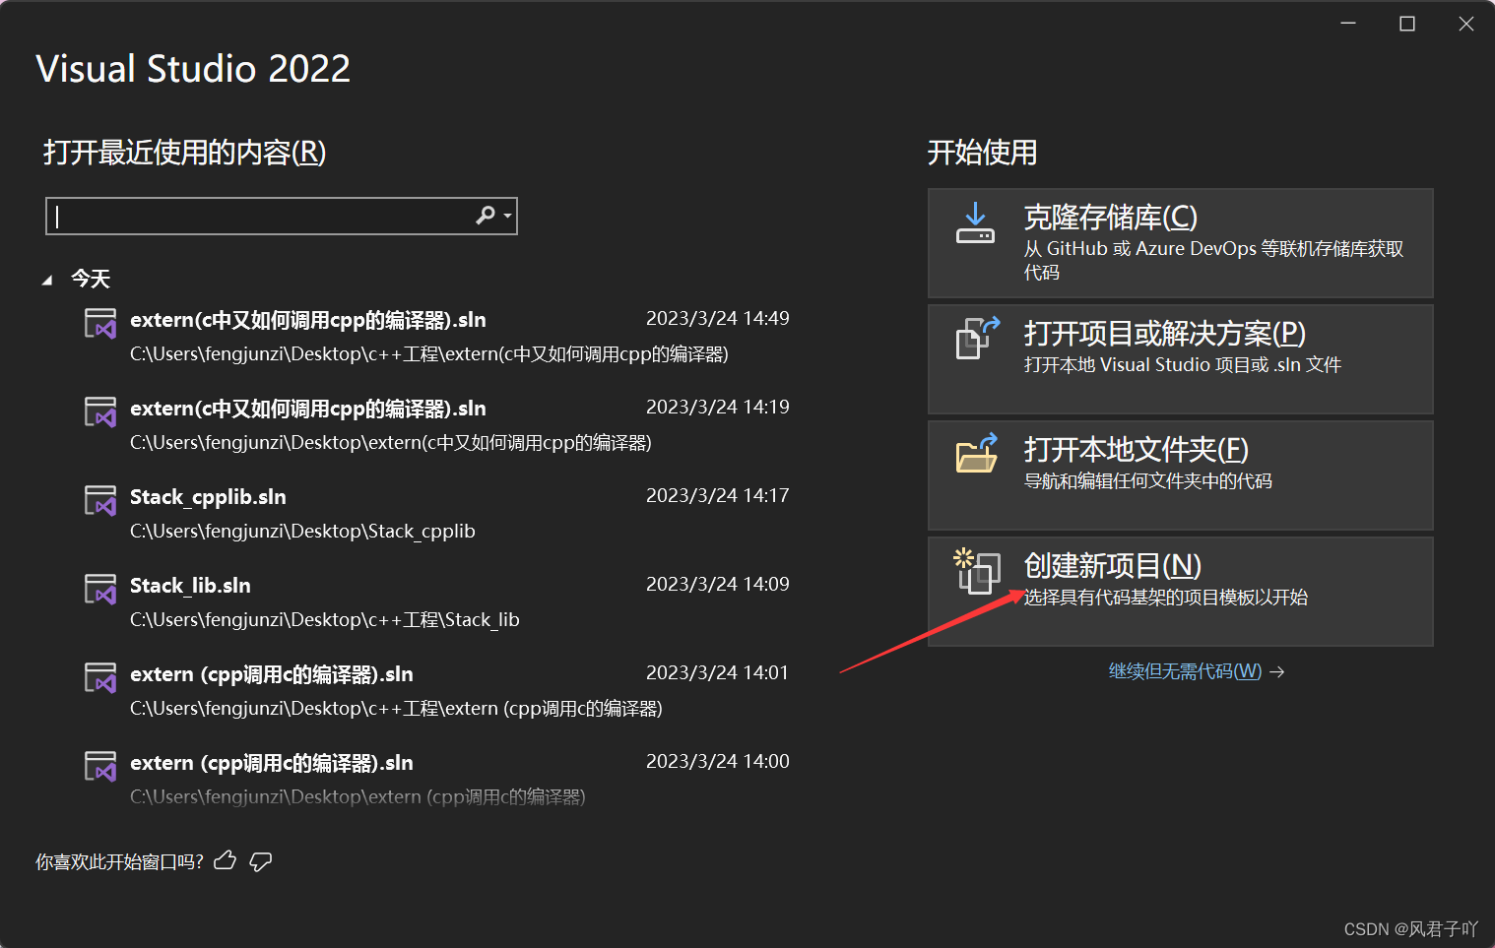Click description 选择具有代码基架的项目模板以开始
Screen dimensions: 1495x948
1166,598
